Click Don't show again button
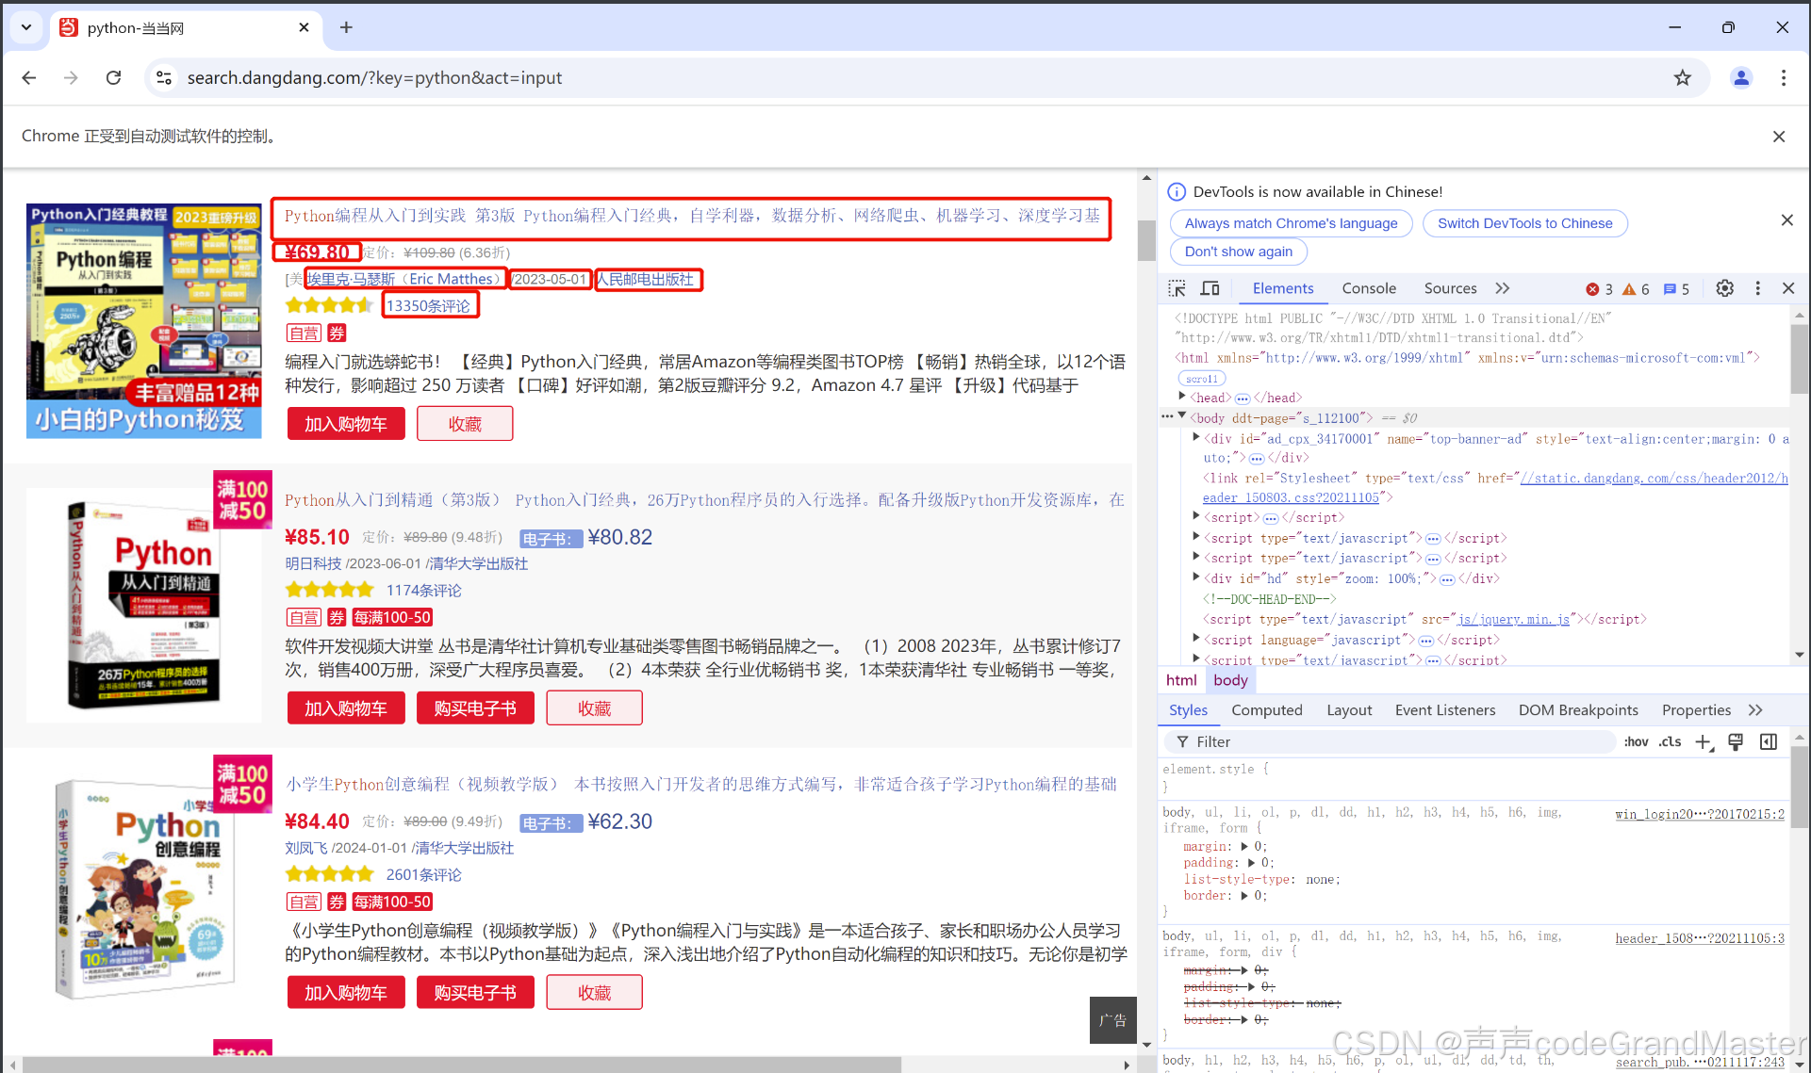The width and height of the screenshot is (1811, 1073). pos(1238,252)
